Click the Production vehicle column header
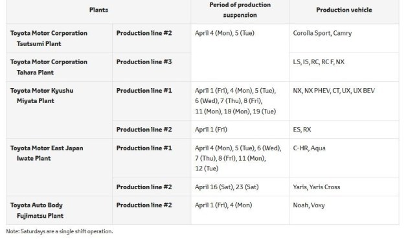The width and height of the screenshot is (408, 243). tap(344, 10)
